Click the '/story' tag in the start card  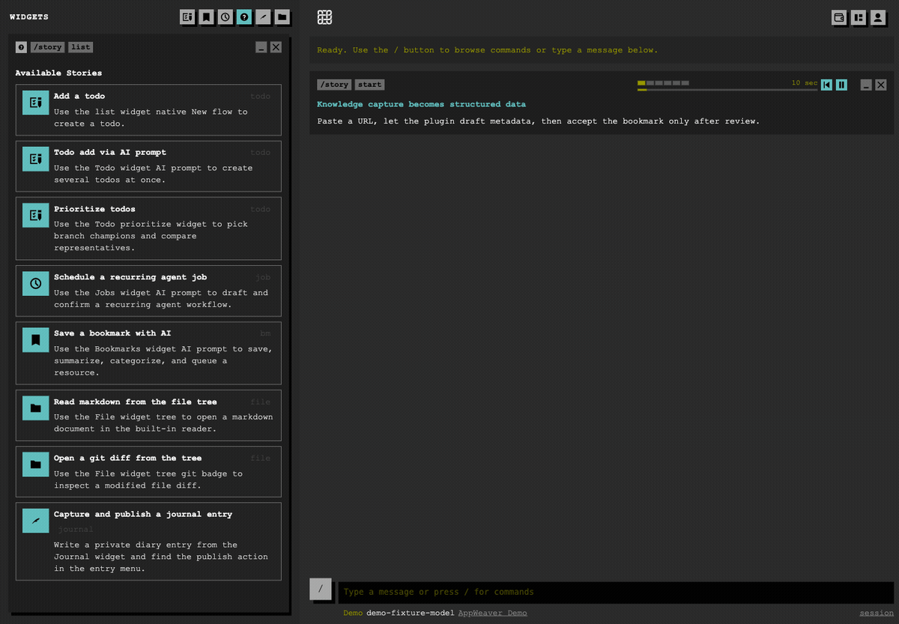(334, 85)
